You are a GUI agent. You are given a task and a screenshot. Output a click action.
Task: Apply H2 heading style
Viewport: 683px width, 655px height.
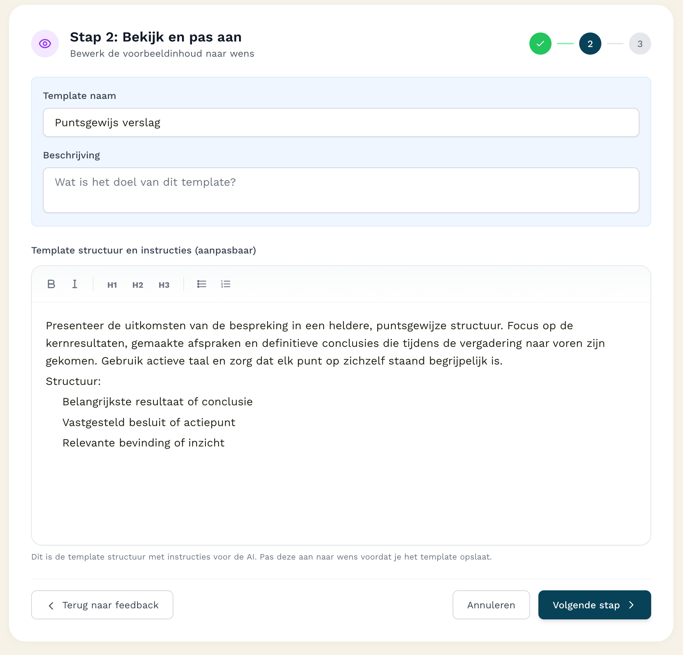tap(138, 285)
